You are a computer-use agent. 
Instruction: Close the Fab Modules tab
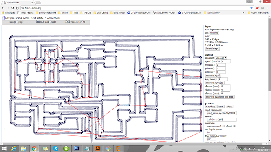click(x=32, y=3)
